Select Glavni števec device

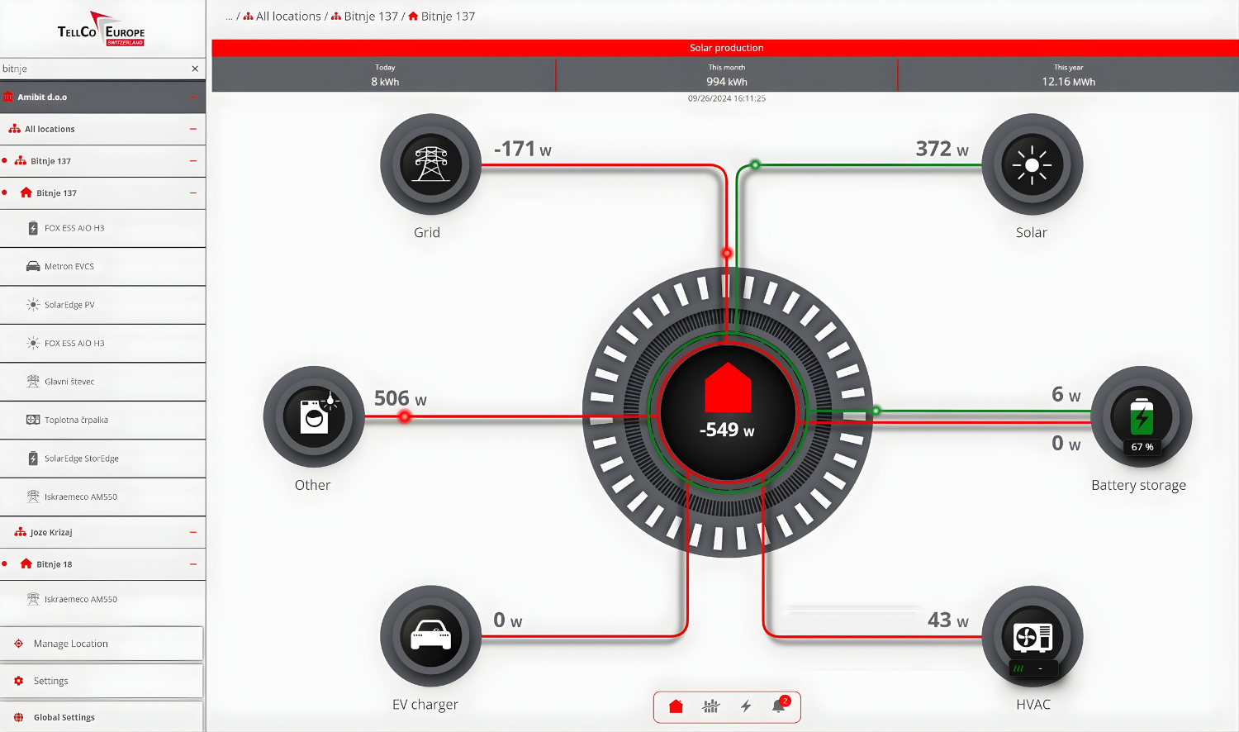tap(102, 382)
